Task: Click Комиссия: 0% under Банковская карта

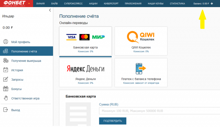Action: [x=86, y=51]
